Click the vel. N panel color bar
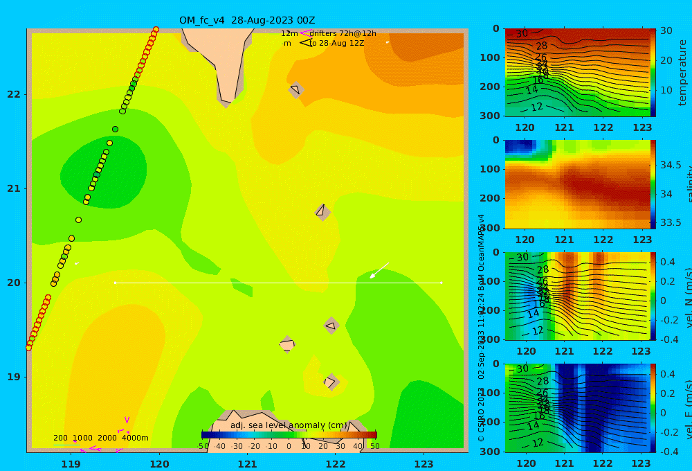This screenshot has height=471, width=692. [653, 296]
